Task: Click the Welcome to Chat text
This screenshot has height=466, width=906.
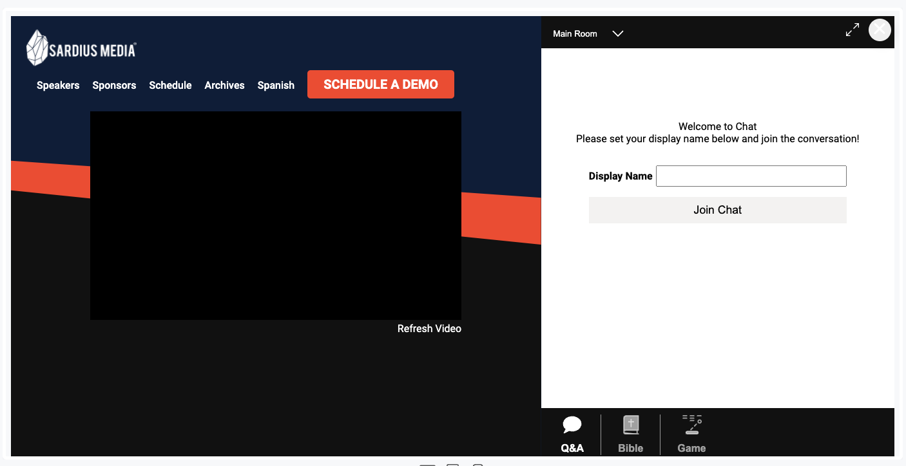Action: [x=718, y=126]
